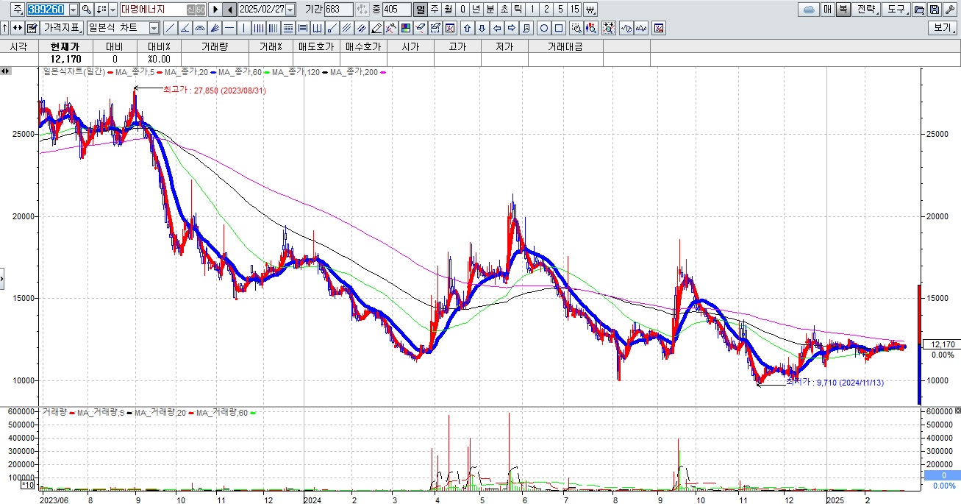
Task: Select the 1 minute interval button
Action: [x=532, y=10]
